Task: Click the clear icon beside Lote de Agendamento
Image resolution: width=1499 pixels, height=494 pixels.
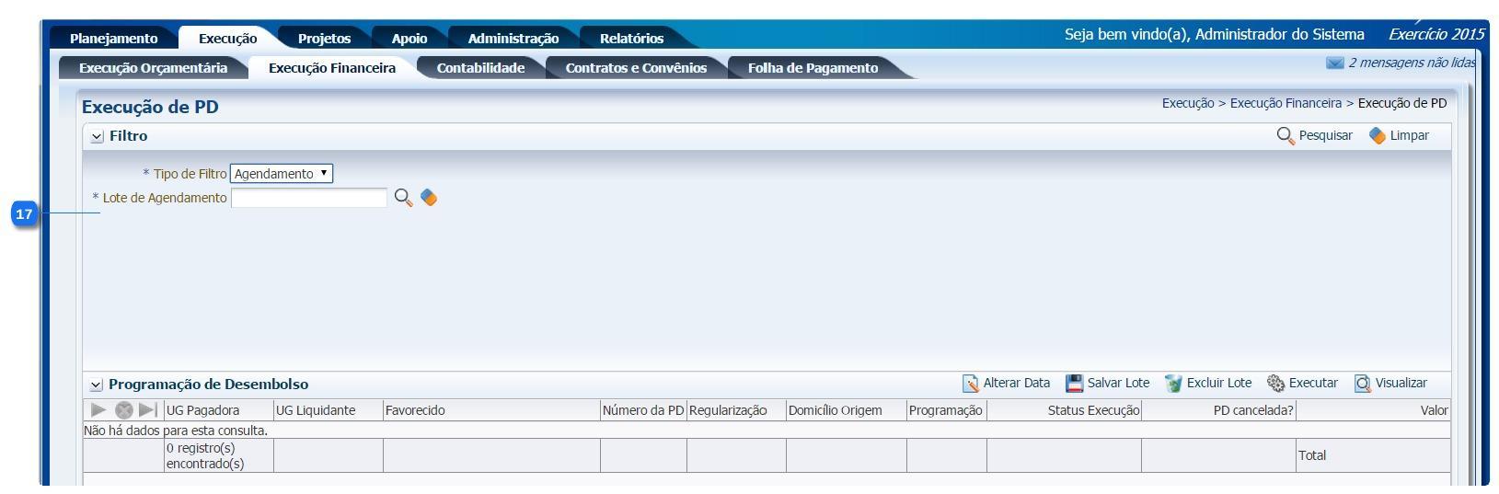Action: click(429, 198)
